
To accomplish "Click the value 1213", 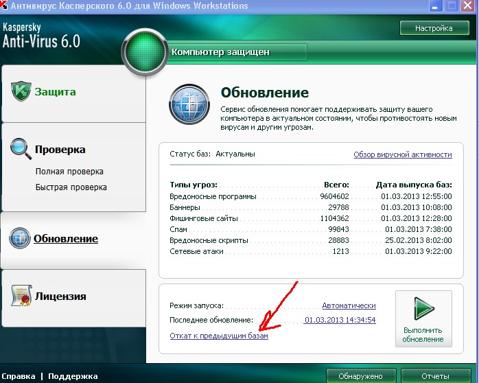I will tap(340, 251).
